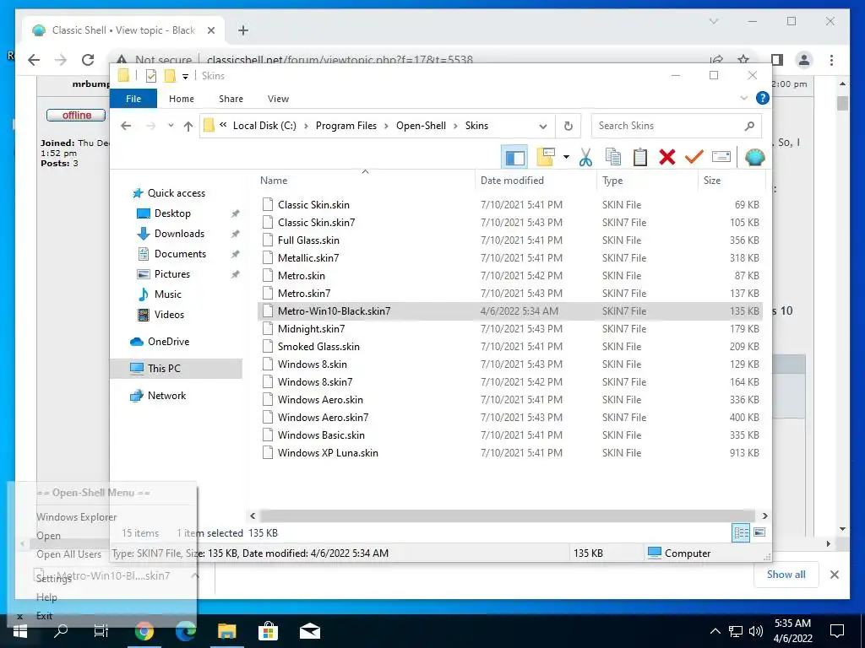Viewport: 865px width, 648px height.
Task: Click the search magnifier in Search Skins box
Action: (x=749, y=126)
